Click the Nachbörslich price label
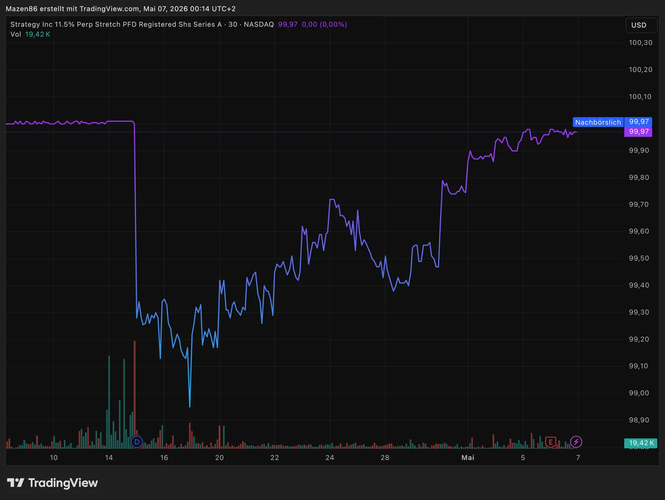The width and height of the screenshot is (665, 500). pyautogui.click(x=598, y=122)
